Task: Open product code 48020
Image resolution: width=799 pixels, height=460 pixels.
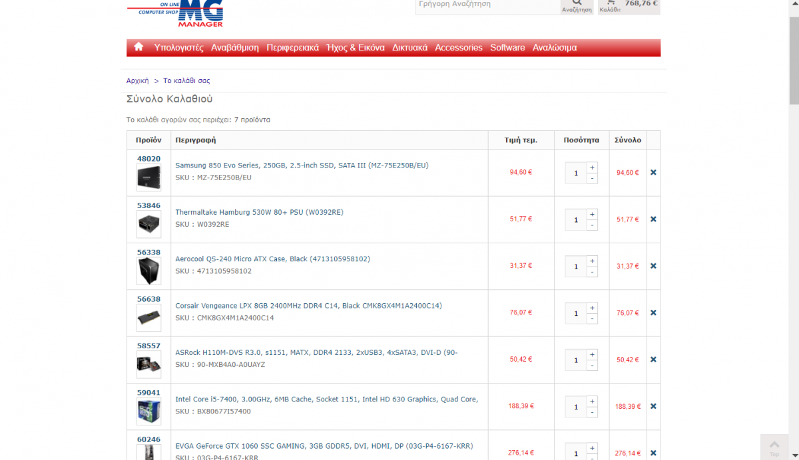Action: pyautogui.click(x=148, y=159)
